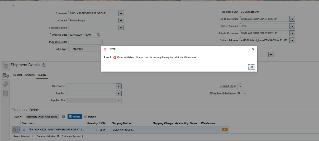Click the Warehouse input field
The width and height of the screenshot is (319, 141).
(x=91, y=86)
